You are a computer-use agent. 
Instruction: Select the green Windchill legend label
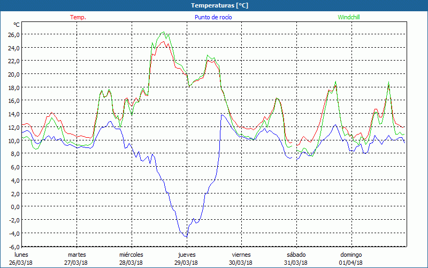[349, 17]
